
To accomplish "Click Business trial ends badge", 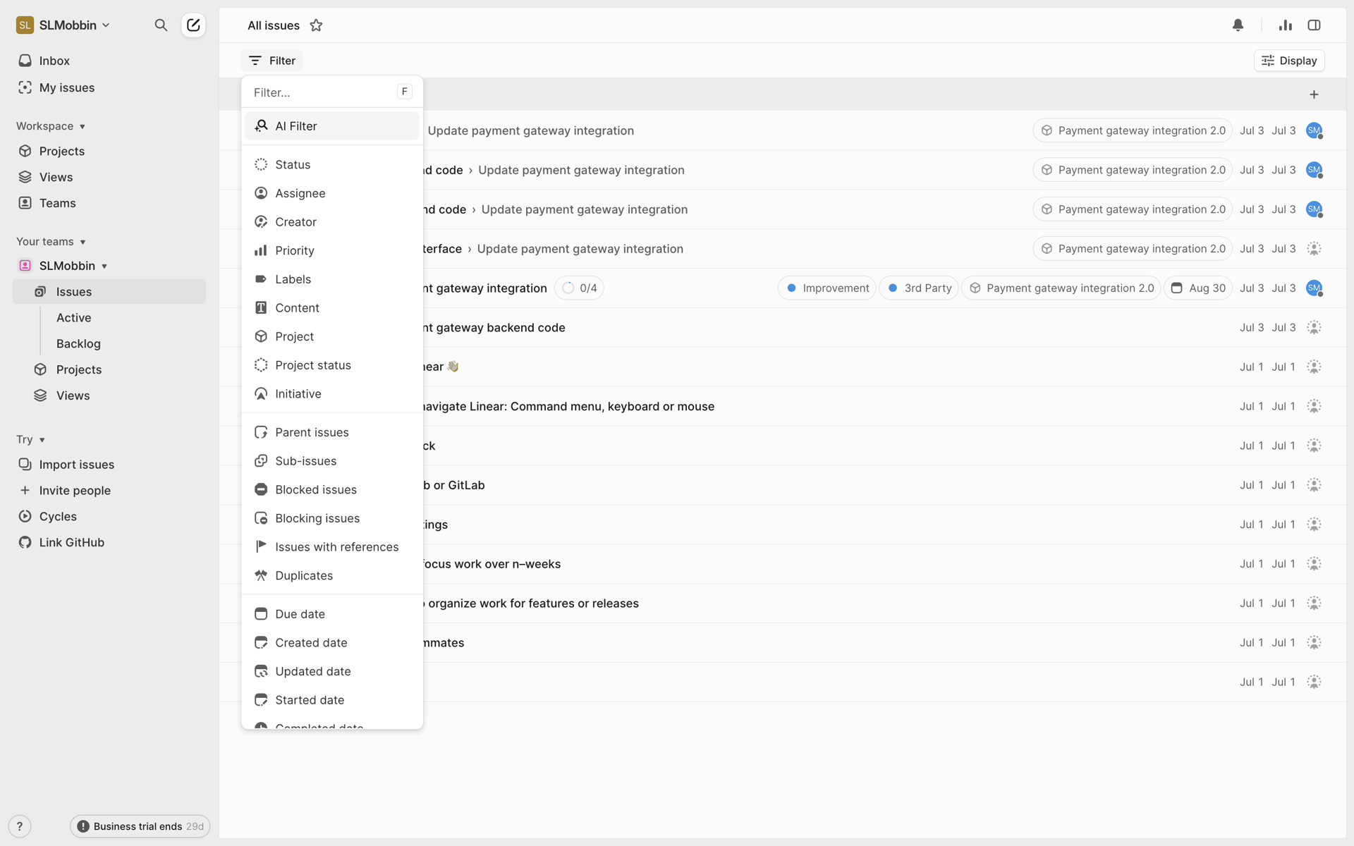I will point(140,826).
